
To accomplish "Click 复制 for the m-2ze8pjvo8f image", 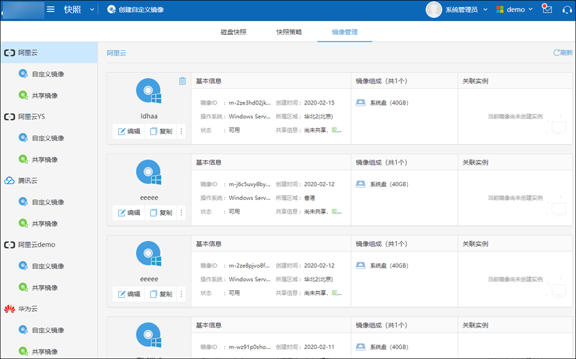I will 161,294.
